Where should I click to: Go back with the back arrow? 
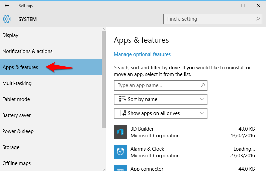tap(7, 6)
